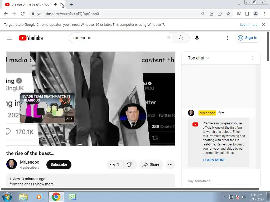Open the live chat three-dot options
270x202 pixels.
253,58
